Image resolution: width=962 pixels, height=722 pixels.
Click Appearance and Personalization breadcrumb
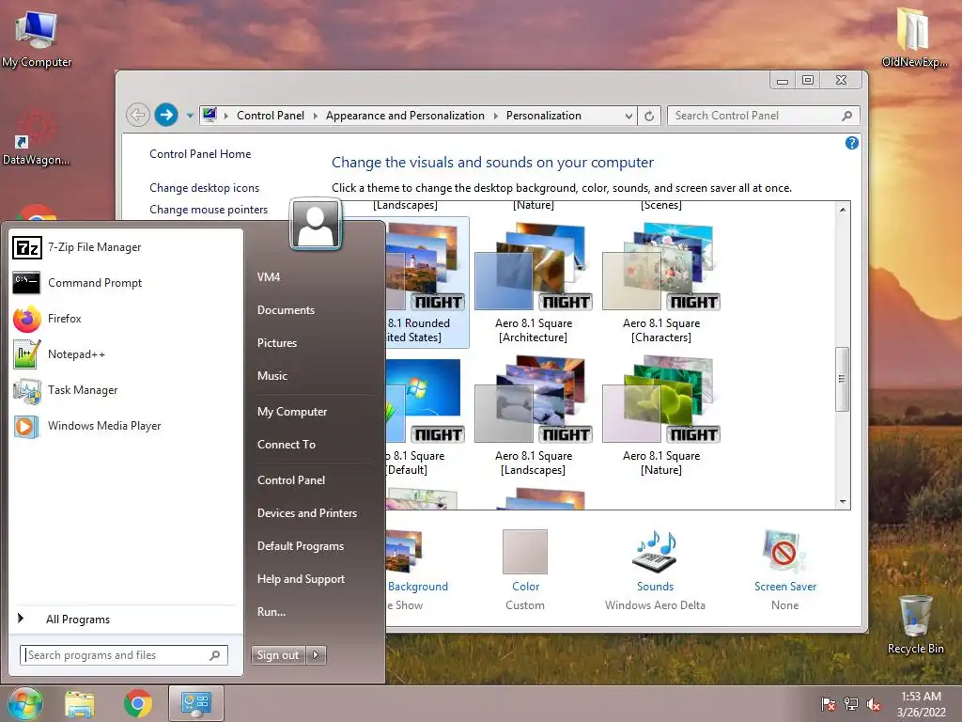(405, 116)
